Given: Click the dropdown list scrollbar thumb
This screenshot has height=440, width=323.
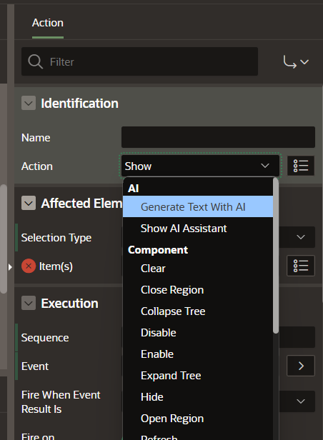Looking at the screenshot, I should [x=276, y=256].
